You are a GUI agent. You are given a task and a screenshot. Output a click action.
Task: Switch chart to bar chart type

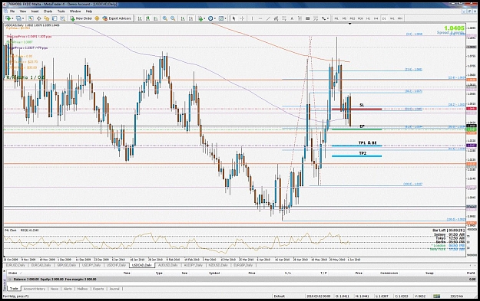coord(140,18)
